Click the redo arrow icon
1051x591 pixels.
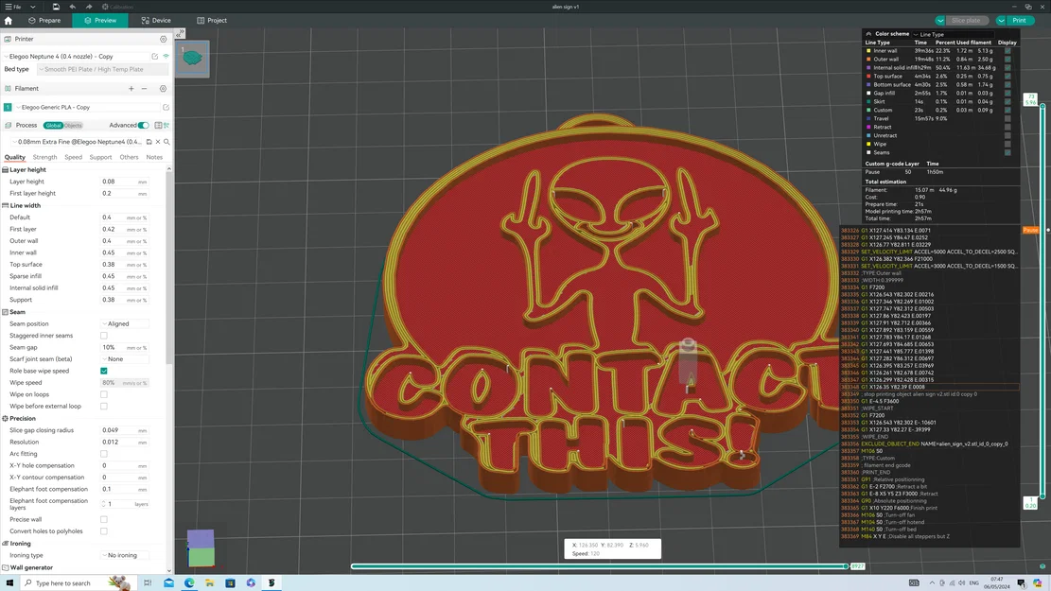tap(89, 7)
